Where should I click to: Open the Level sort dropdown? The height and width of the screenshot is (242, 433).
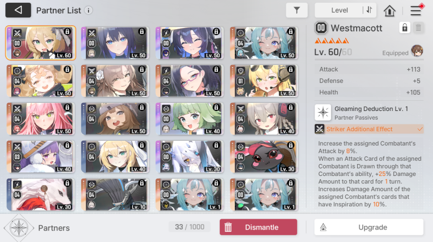click(339, 10)
